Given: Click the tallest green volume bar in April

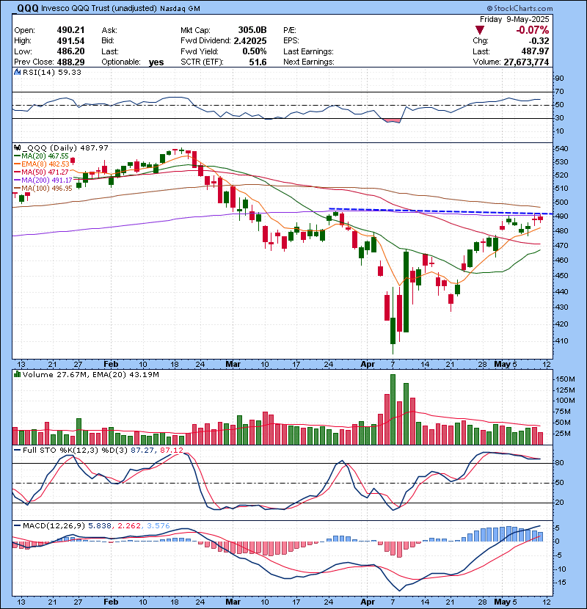Looking at the screenshot, I should click(x=393, y=409).
